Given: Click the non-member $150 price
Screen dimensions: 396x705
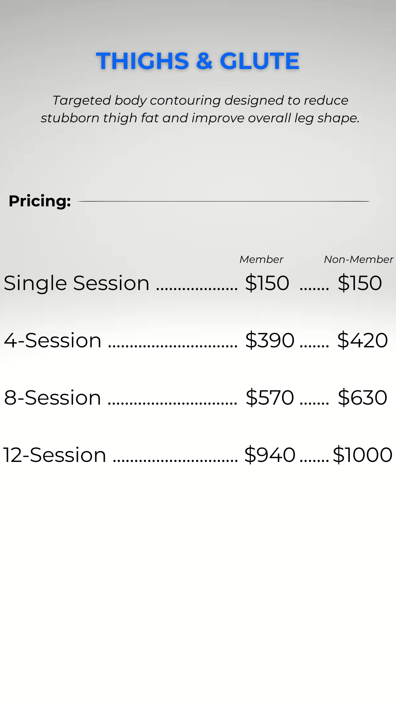Looking at the screenshot, I should 360,283.
